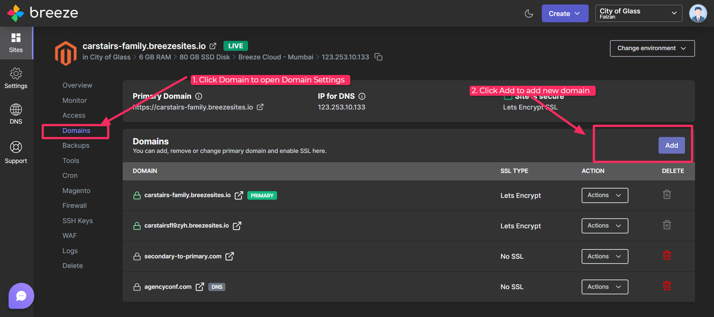
Task: Open the Create dropdown
Action: (x=565, y=13)
